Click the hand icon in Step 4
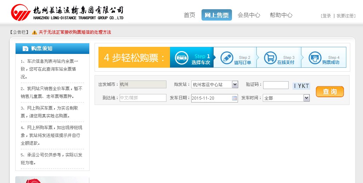This screenshot has width=363, height=183. pos(315,58)
